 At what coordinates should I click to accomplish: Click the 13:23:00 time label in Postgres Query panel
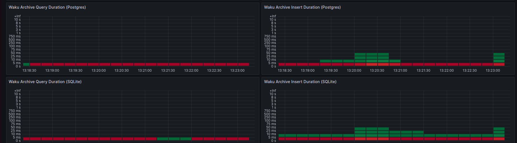[x=237, y=71]
